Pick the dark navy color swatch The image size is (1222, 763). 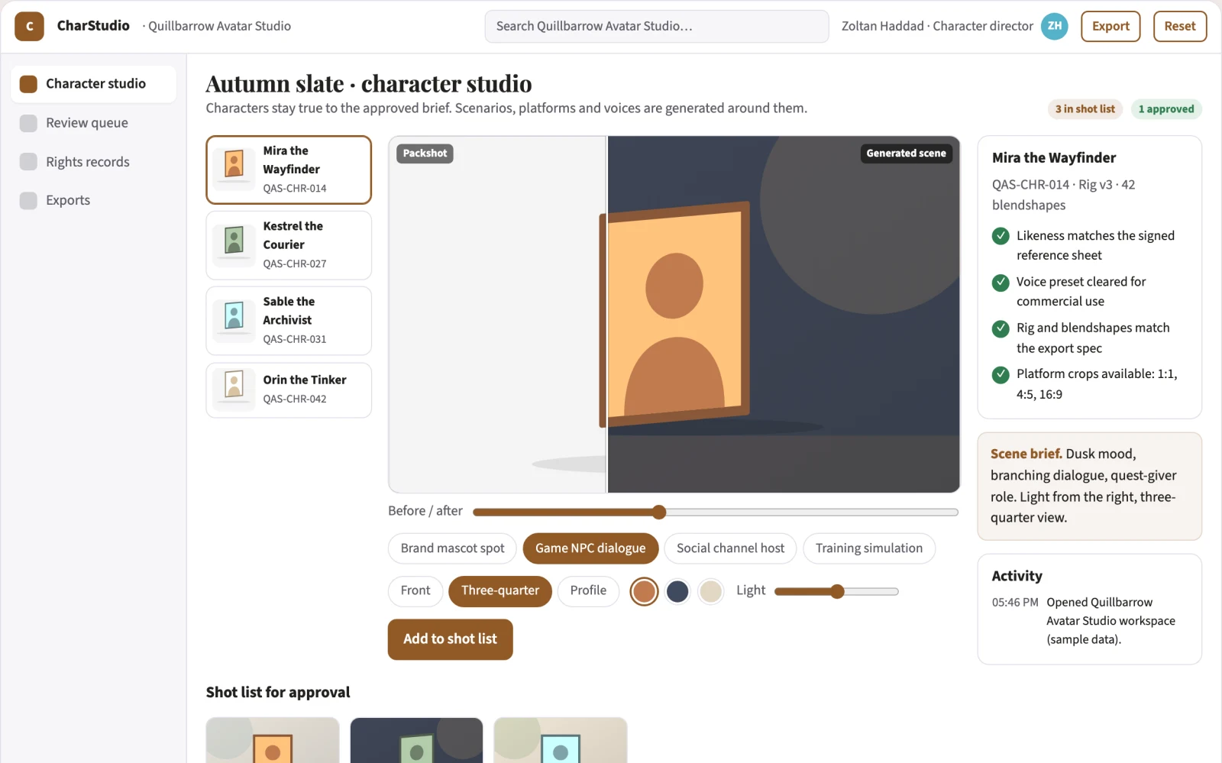tap(677, 591)
